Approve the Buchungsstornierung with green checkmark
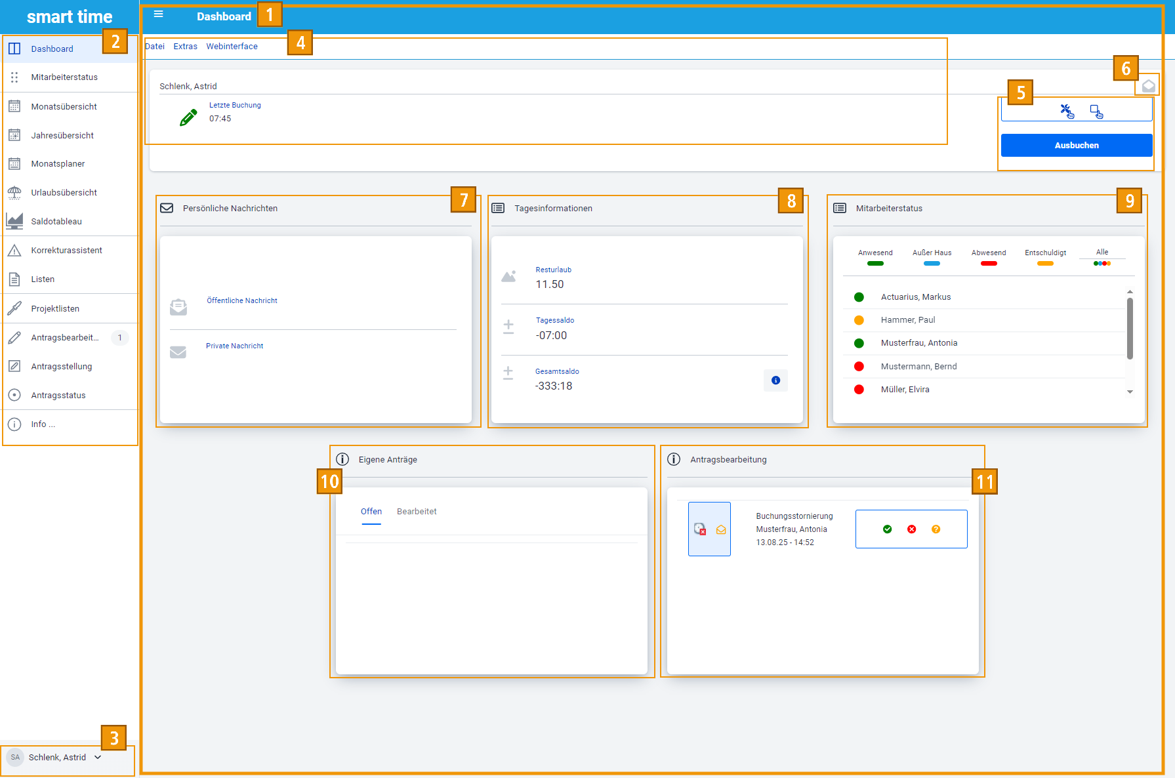The image size is (1175, 778). (887, 529)
